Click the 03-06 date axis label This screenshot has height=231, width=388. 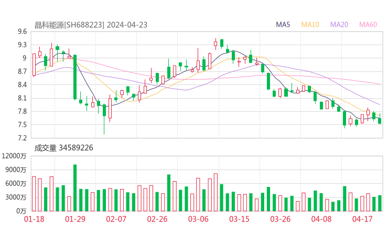(198, 219)
